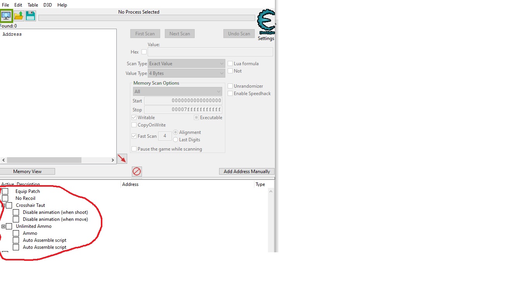515x288 pixels.
Task: Enable the No Recoil cheat checkbox
Action: tap(5, 198)
